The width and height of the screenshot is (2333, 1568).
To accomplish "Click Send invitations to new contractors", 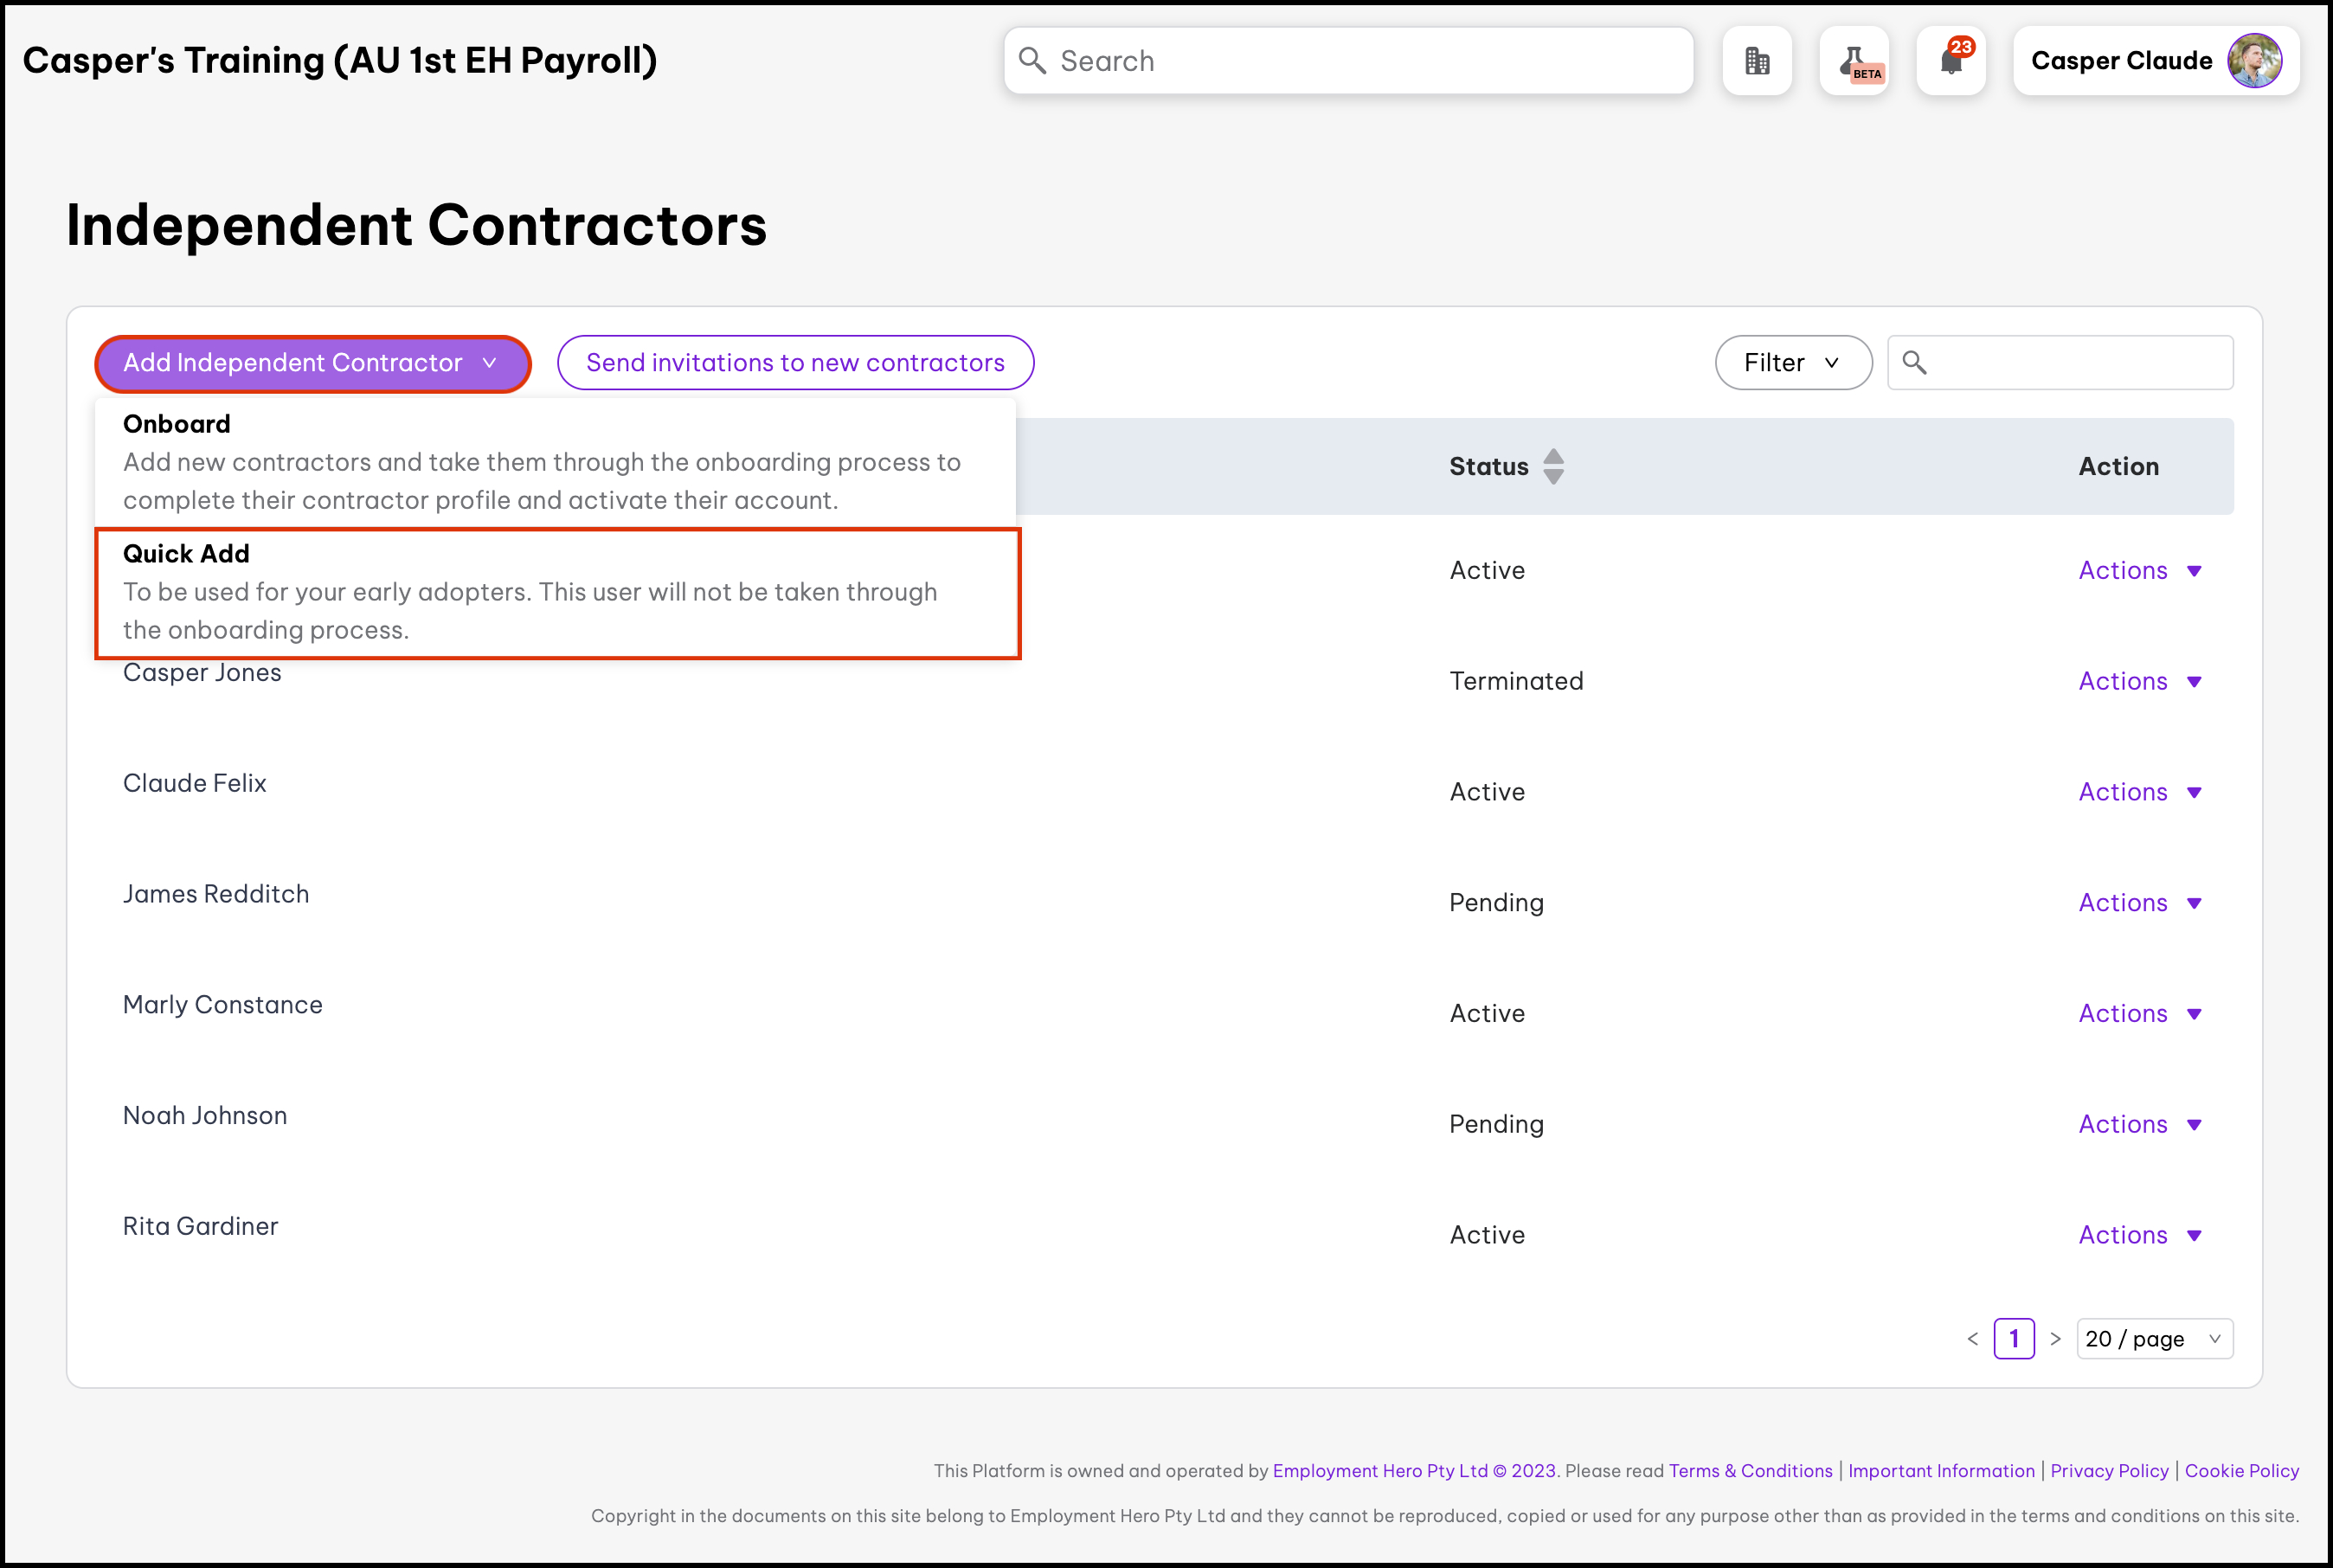I will tap(795, 363).
